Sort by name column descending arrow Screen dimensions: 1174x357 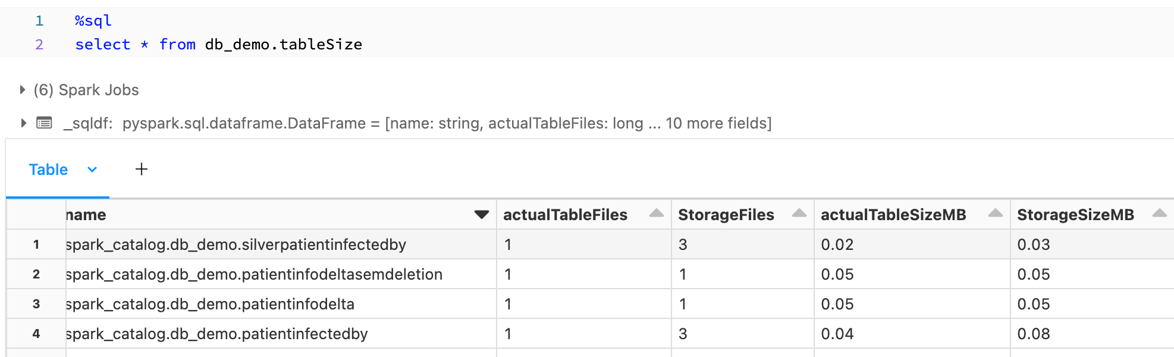[x=482, y=214]
